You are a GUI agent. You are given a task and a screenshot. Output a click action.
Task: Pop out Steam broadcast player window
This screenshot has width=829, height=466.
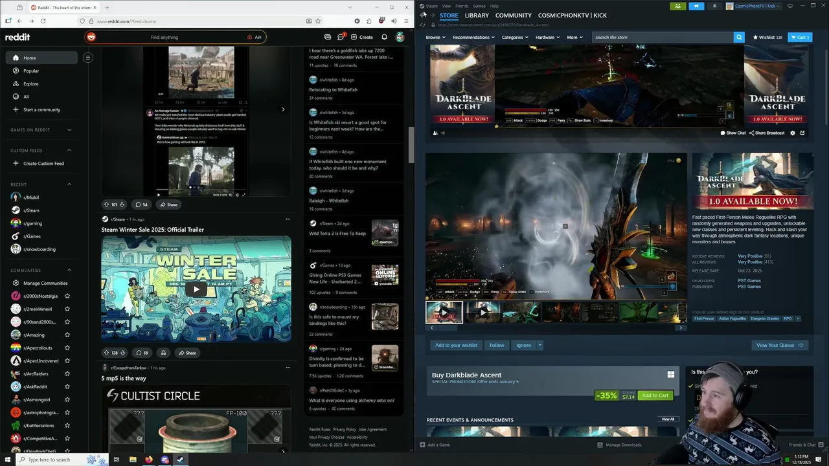pos(802,133)
